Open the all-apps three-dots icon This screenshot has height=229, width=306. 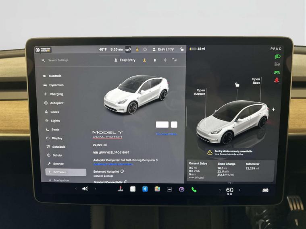tap(169, 190)
